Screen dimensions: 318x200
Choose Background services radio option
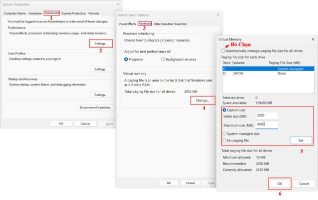[x=163, y=59]
